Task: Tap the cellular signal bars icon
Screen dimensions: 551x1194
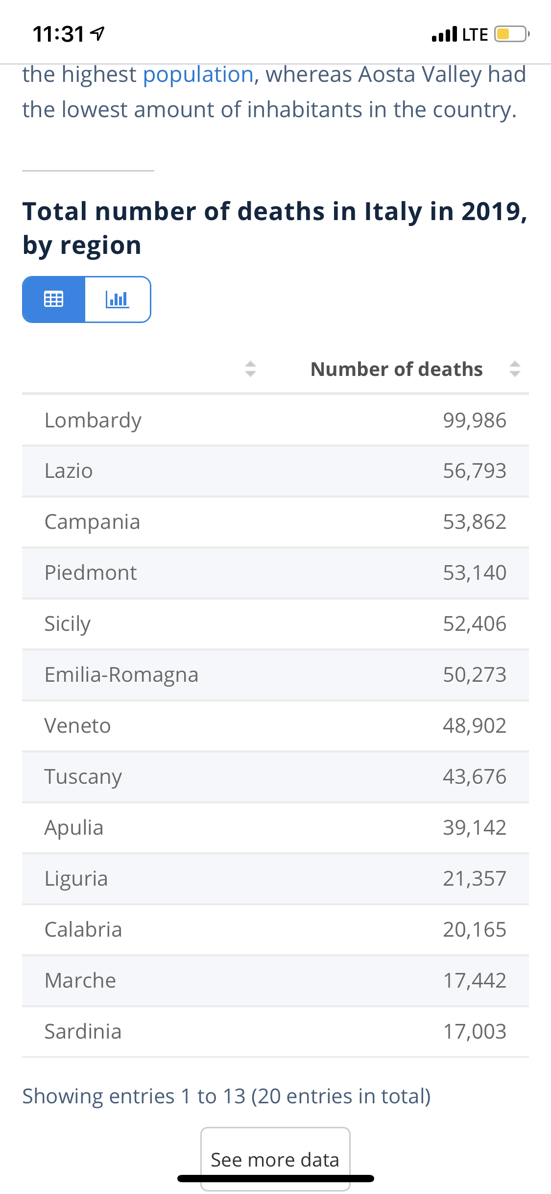Action: click(x=444, y=34)
